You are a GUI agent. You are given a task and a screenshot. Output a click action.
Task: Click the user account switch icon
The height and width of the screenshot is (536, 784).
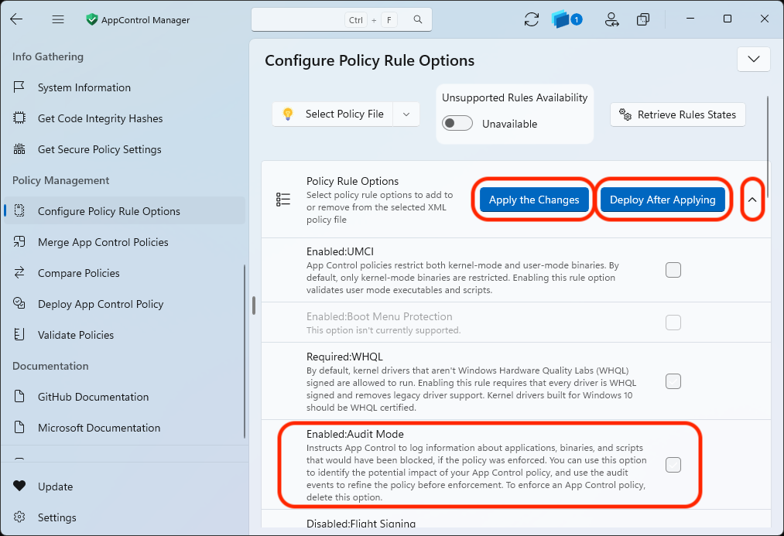click(x=611, y=19)
